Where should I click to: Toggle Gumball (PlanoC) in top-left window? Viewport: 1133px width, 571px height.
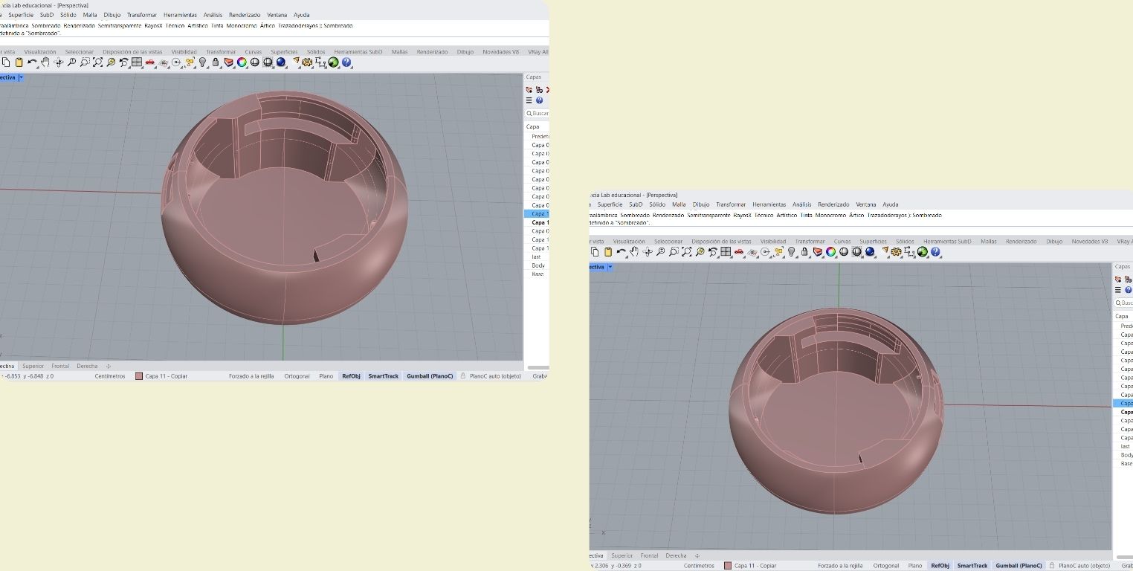coord(430,376)
